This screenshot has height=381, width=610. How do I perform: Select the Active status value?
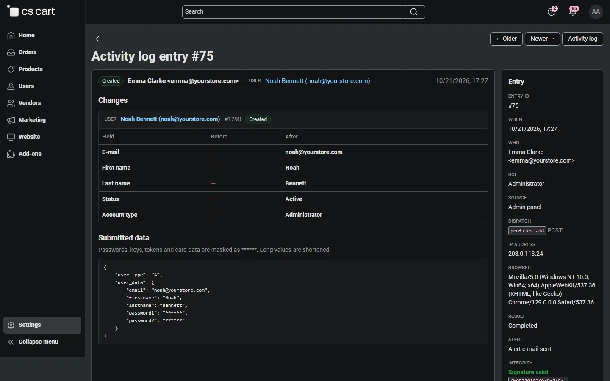[294, 199]
